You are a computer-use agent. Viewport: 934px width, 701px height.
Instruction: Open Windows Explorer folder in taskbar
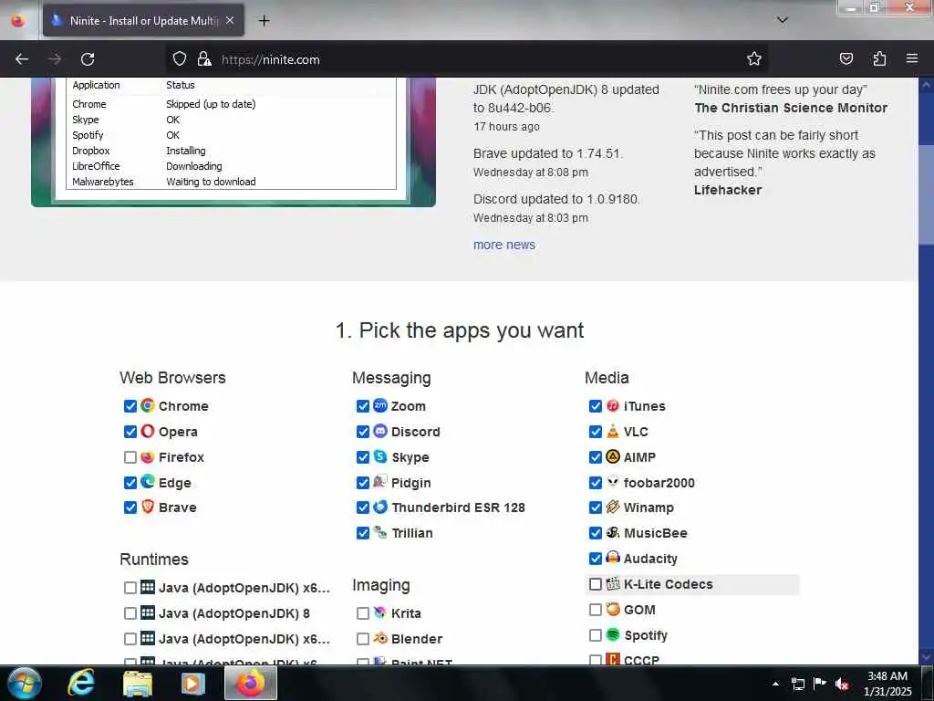(x=138, y=684)
